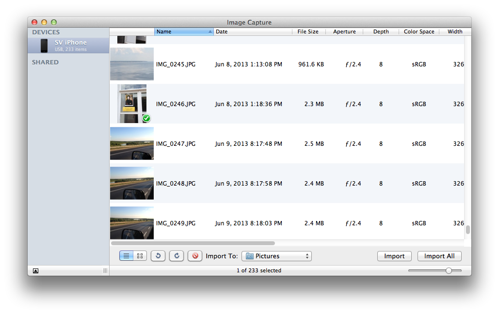The width and height of the screenshot is (499, 314).
Task: Click file name IMG_0246.JPG
Action: tap(176, 104)
